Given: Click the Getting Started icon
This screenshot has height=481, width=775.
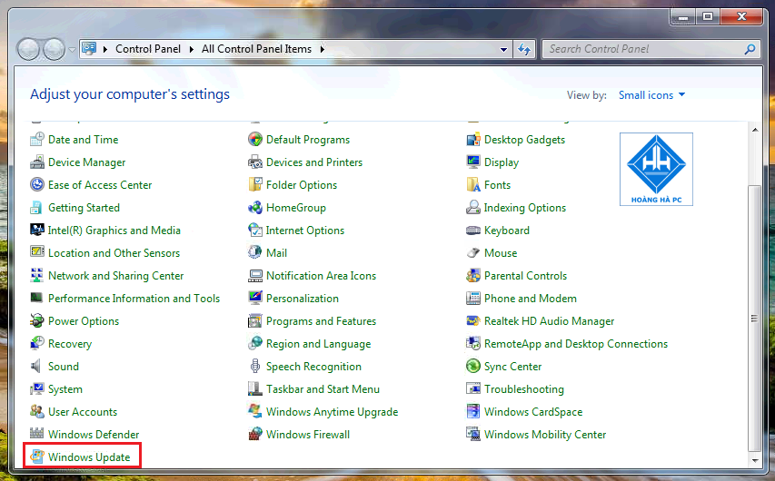Looking at the screenshot, I should (36, 208).
